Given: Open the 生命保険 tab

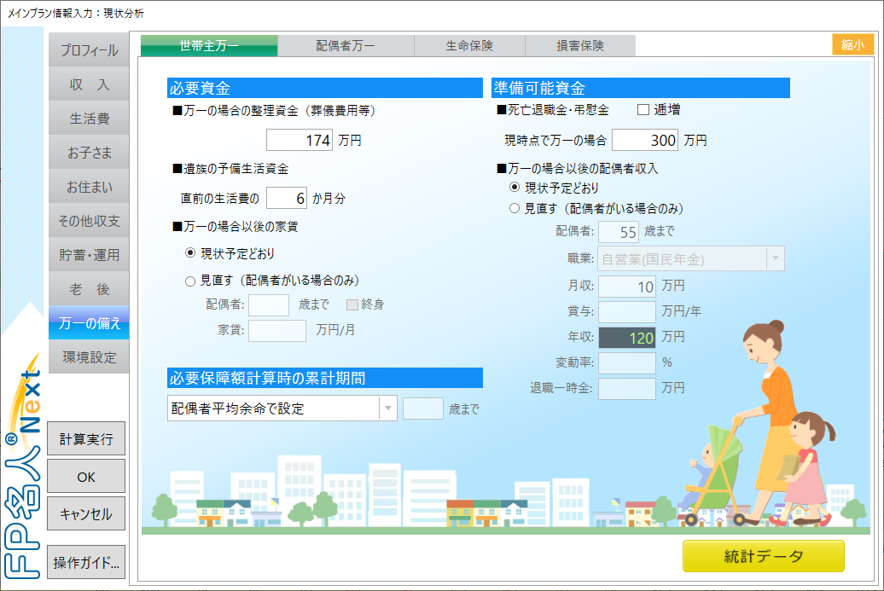Looking at the screenshot, I should point(469,46).
